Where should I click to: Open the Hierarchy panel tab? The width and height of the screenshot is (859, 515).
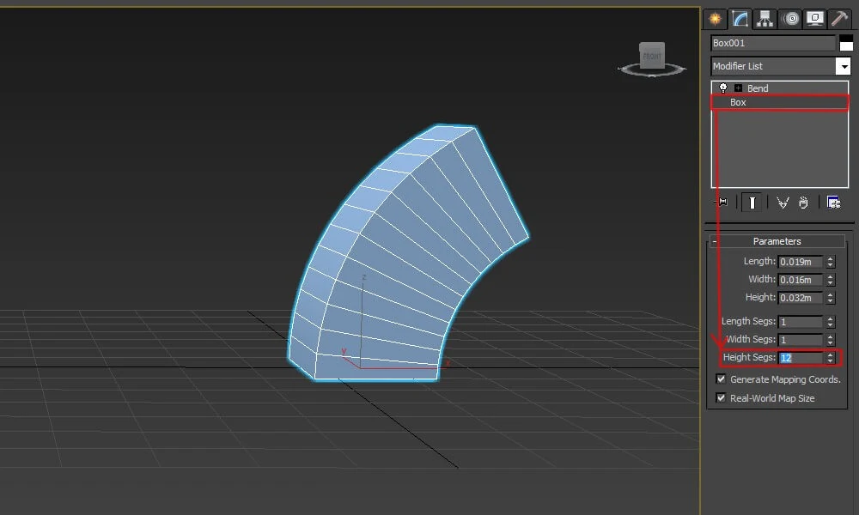[765, 19]
